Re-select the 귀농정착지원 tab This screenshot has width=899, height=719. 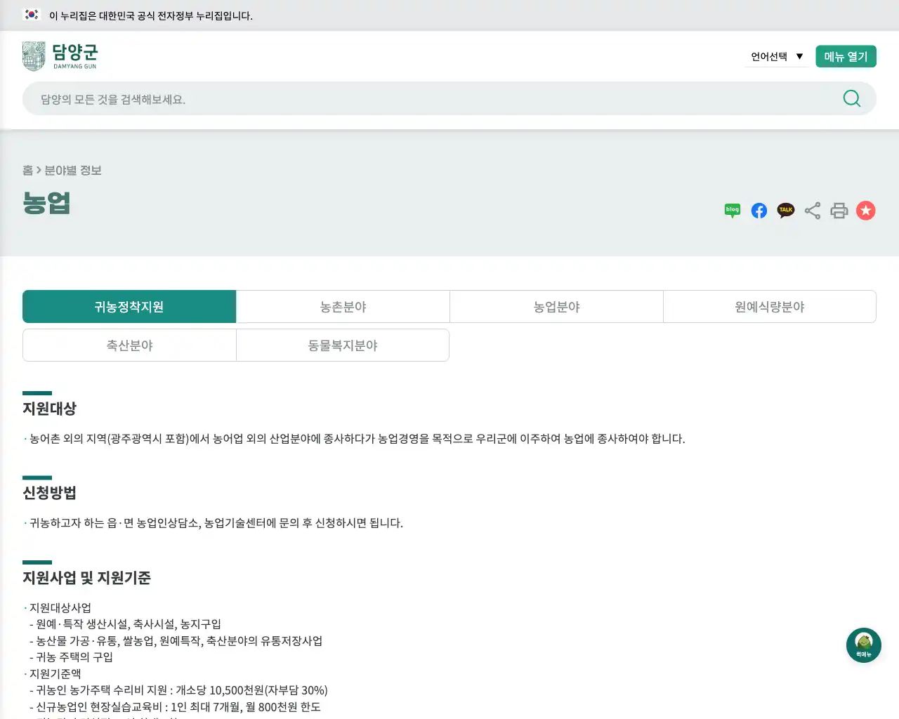coord(129,306)
